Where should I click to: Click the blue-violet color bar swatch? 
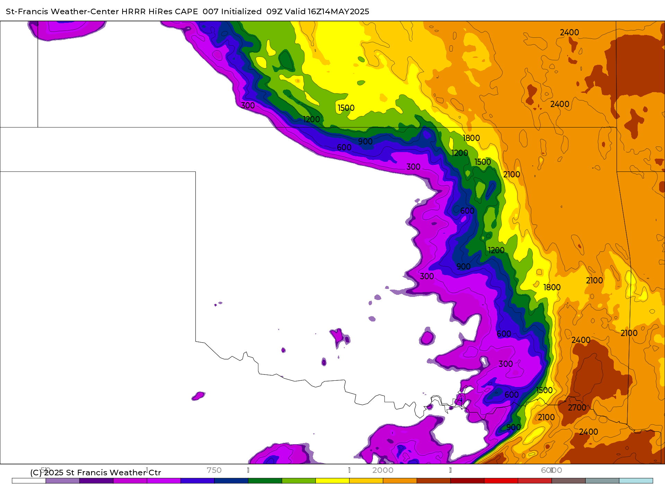point(197,481)
